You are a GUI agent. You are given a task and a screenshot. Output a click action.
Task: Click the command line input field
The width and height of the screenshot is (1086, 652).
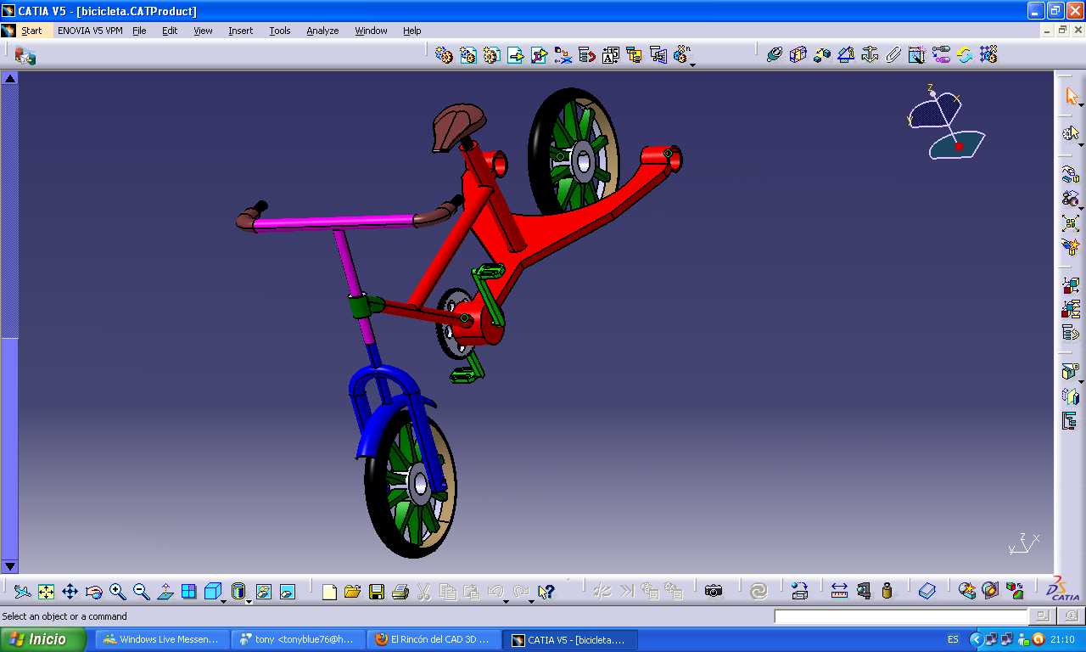pyautogui.click(x=900, y=617)
